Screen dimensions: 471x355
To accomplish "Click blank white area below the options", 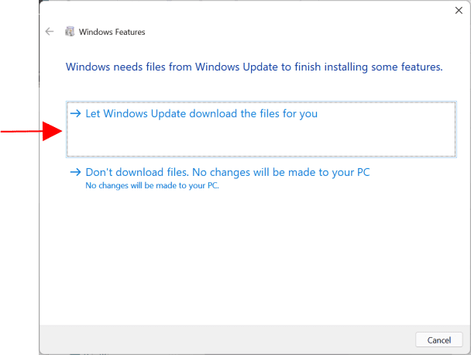I will (x=256, y=256).
